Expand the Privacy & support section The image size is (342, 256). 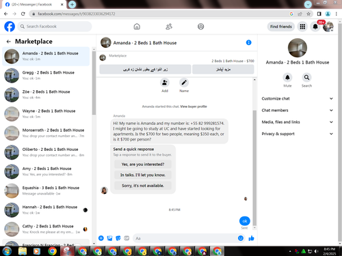coord(297,134)
